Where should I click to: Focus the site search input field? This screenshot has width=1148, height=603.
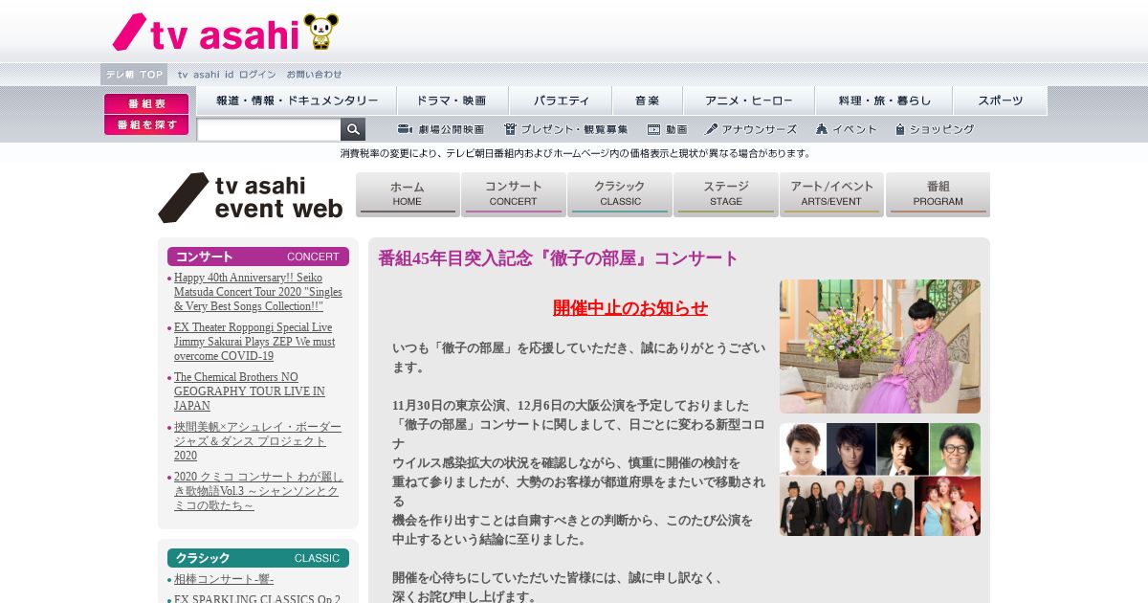click(269, 129)
